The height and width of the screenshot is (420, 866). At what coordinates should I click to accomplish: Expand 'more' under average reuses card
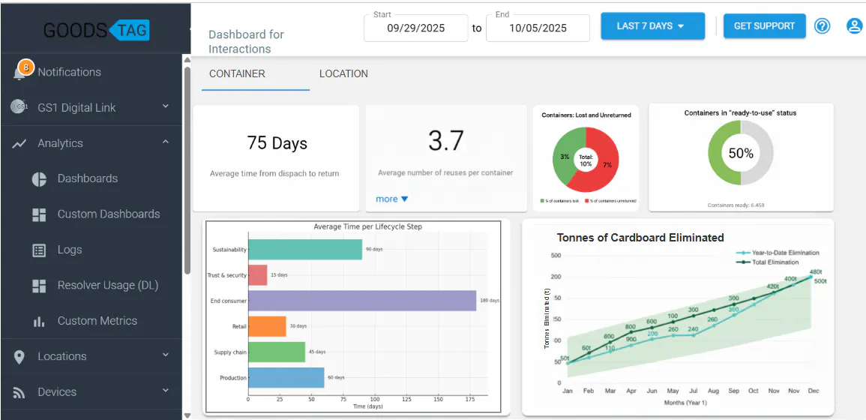click(391, 199)
